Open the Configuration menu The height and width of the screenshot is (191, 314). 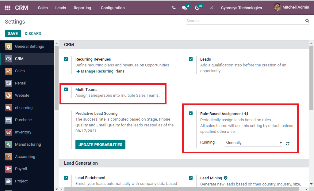[x=113, y=8]
